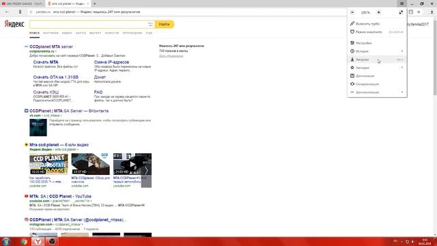Toggle fullscreen mode icon in menu
This screenshot has height=246, width=437.
coord(401,12)
